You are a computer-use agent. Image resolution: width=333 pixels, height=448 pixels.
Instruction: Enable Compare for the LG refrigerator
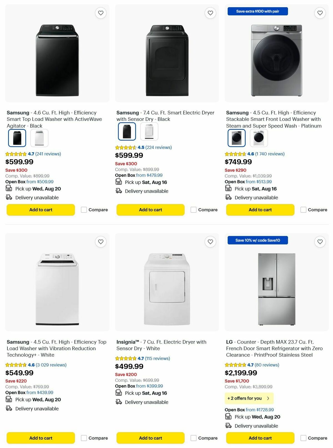point(303,438)
